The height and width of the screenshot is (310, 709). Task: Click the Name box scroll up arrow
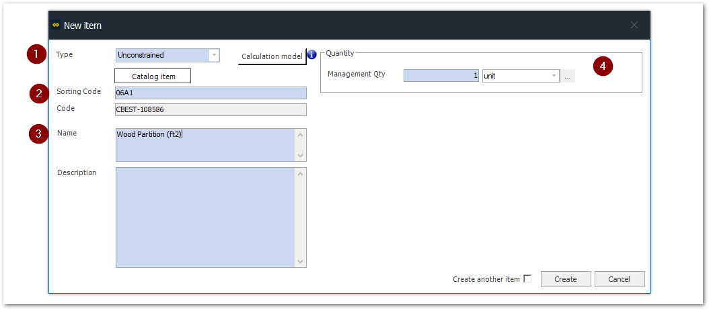coord(301,135)
